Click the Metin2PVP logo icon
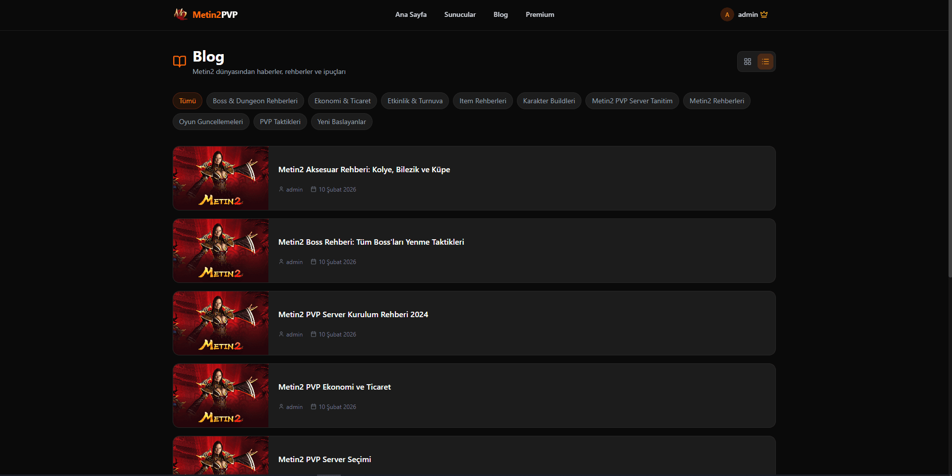Screen dimensions: 952x476 (181, 14)
